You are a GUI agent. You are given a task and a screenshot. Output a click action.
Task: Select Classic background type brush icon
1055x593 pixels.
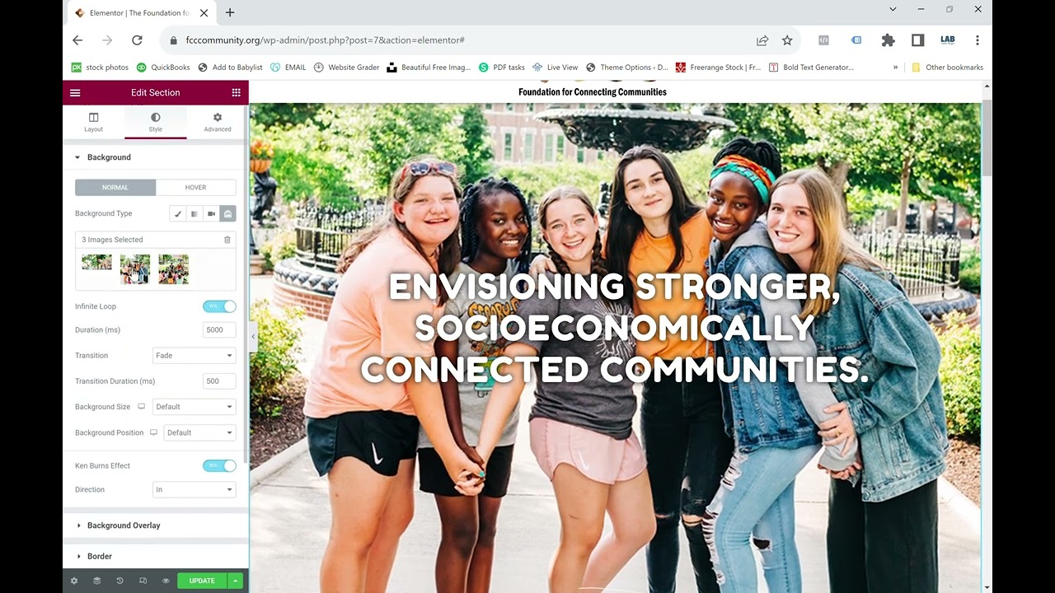click(x=177, y=213)
